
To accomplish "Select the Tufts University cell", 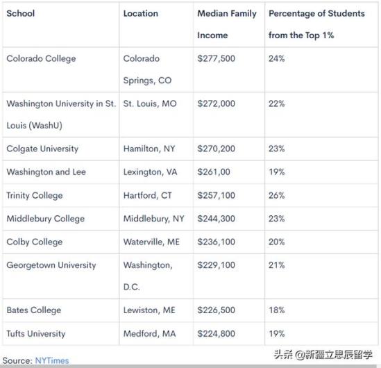I will click(x=36, y=334).
